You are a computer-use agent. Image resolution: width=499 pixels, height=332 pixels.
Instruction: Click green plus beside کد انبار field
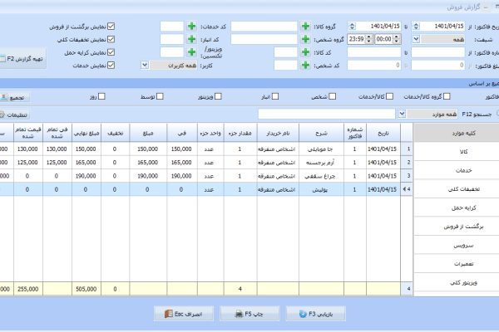click(x=191, y=39)
